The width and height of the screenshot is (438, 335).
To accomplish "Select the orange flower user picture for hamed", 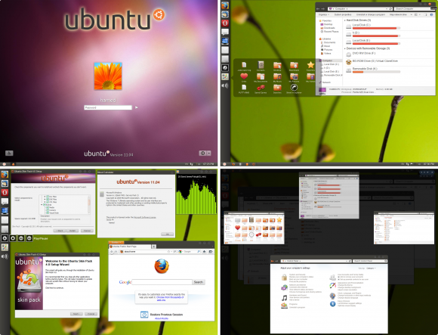I will tap(108, 76).
